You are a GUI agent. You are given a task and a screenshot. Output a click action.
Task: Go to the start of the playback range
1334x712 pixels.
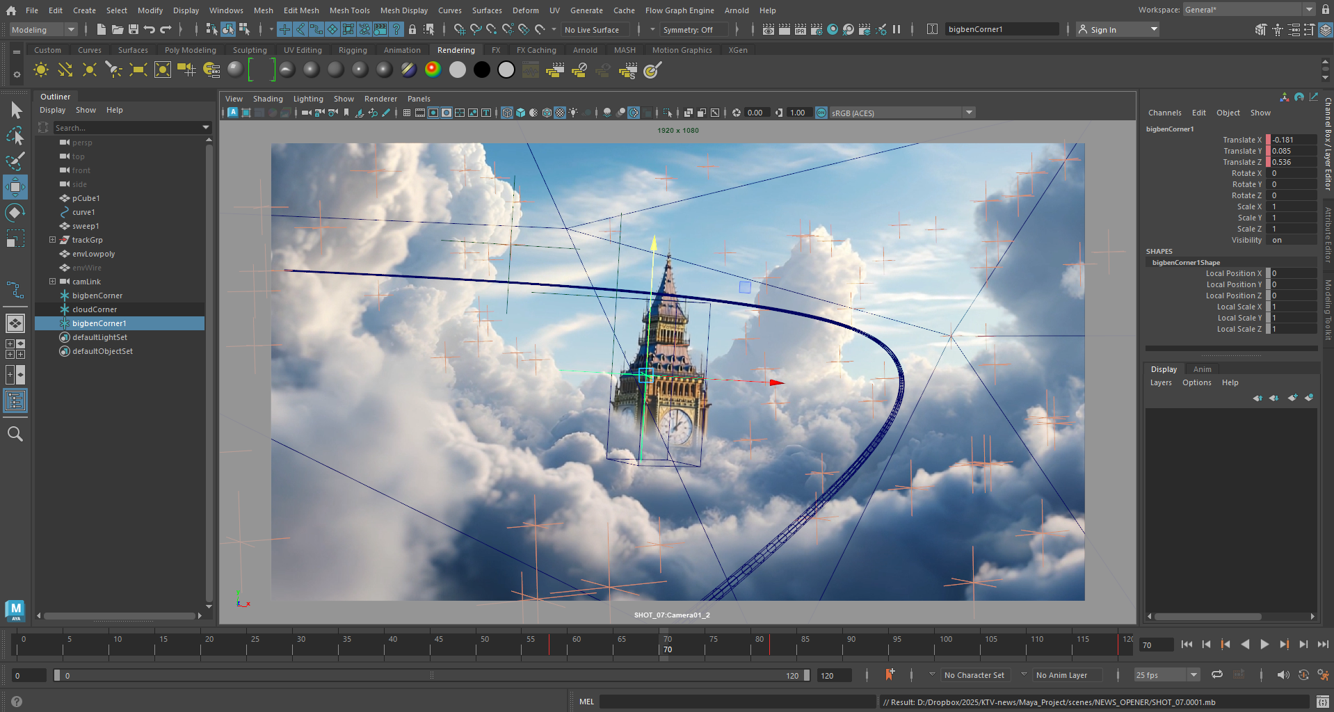[x=1187, y=645]
